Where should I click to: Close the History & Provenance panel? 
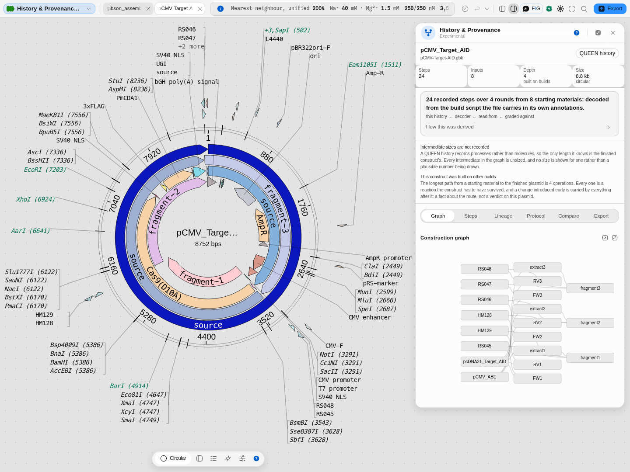(x=613, y=33)
